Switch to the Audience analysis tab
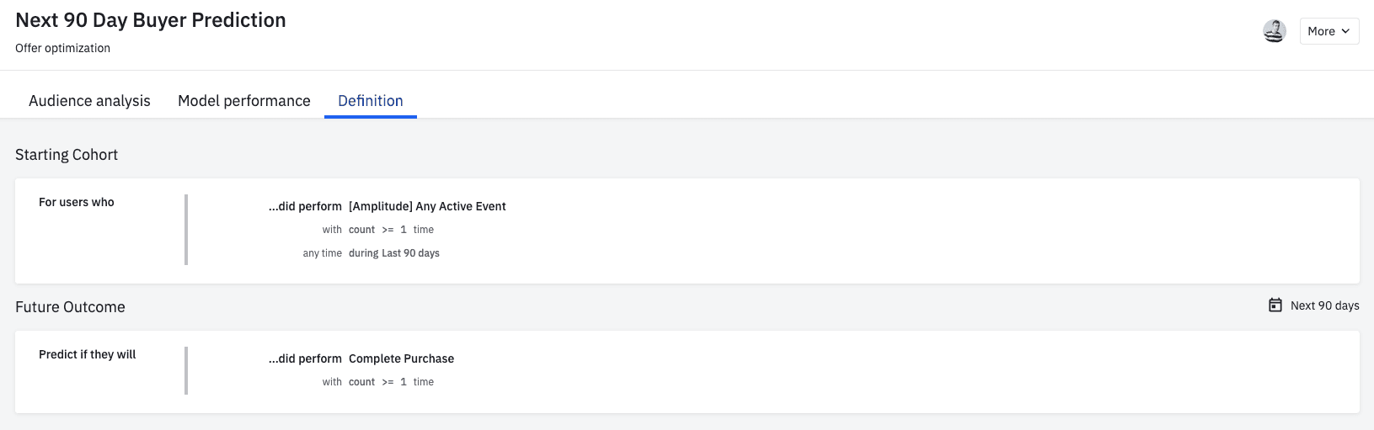 89,101
